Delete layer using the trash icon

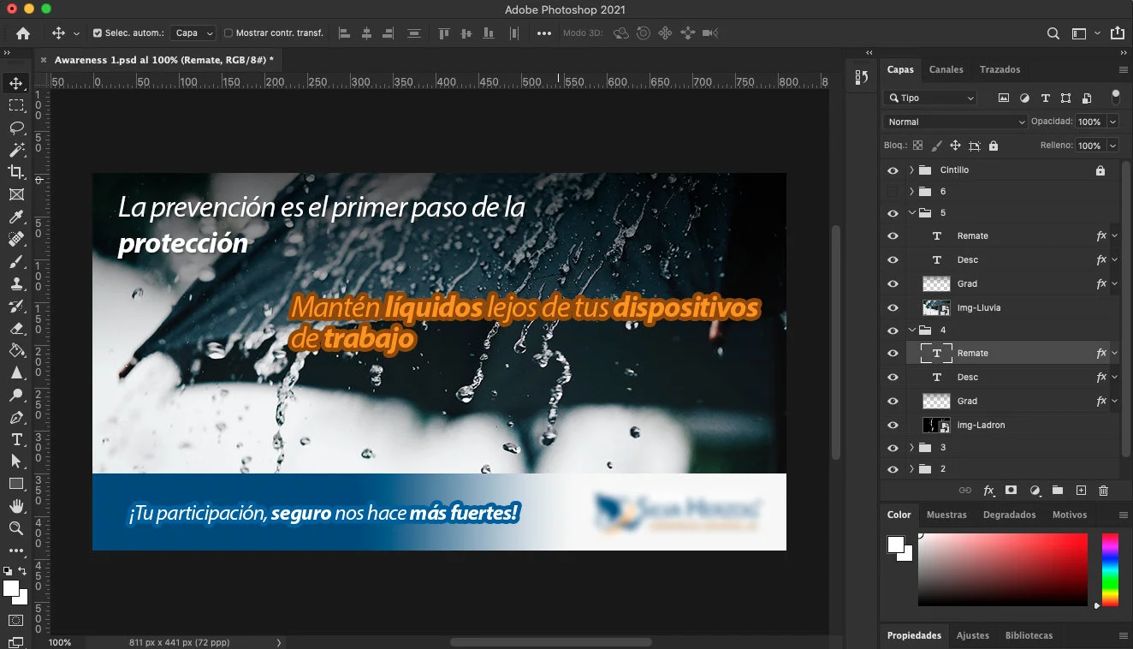click(x=1103, y=491)
